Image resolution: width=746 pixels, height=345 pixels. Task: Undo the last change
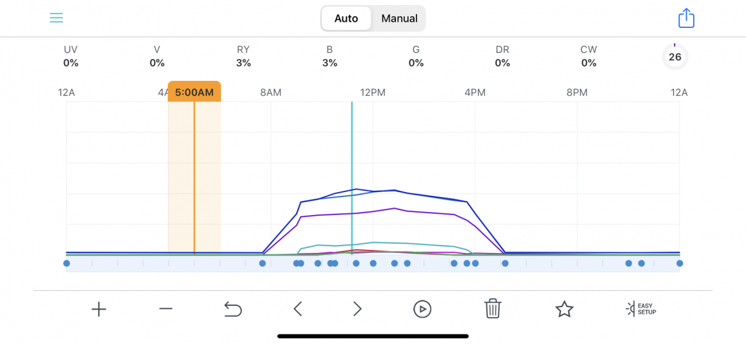click(233, 309)
